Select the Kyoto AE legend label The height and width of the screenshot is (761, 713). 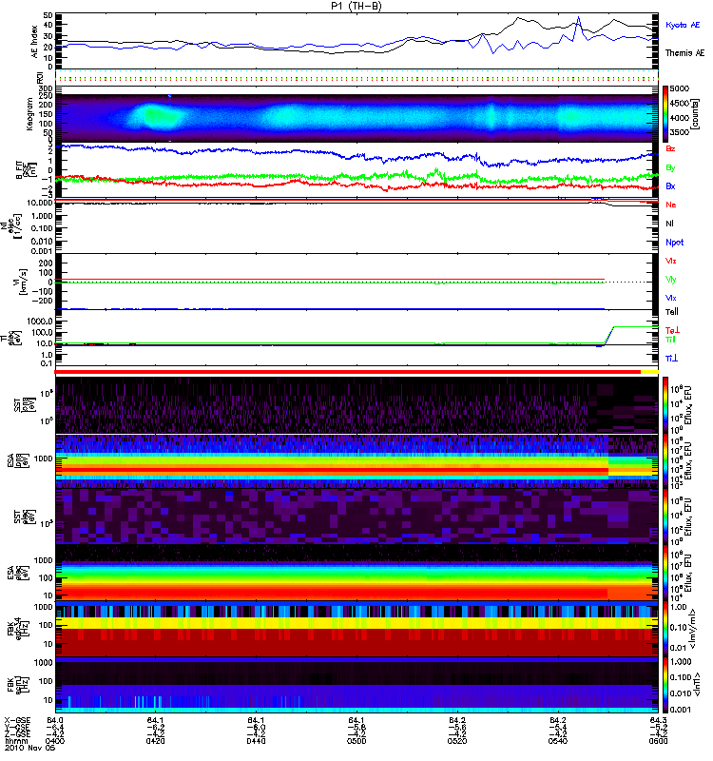coord(683,25)
